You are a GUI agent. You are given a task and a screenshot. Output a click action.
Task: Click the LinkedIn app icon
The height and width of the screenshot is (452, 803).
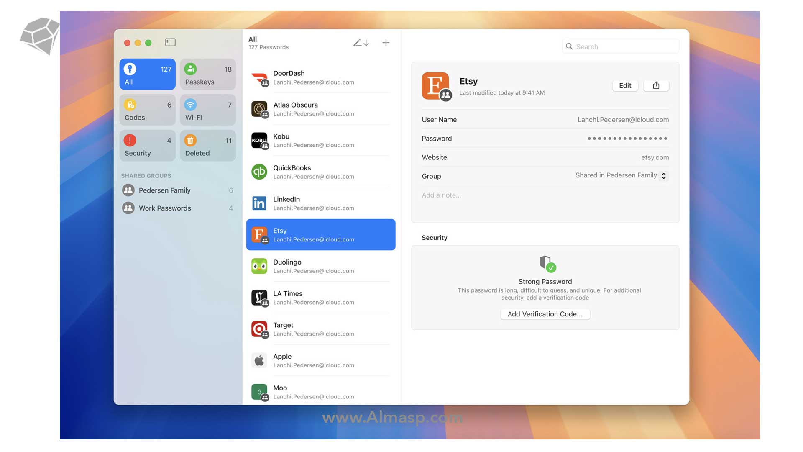tap(259, 203)
